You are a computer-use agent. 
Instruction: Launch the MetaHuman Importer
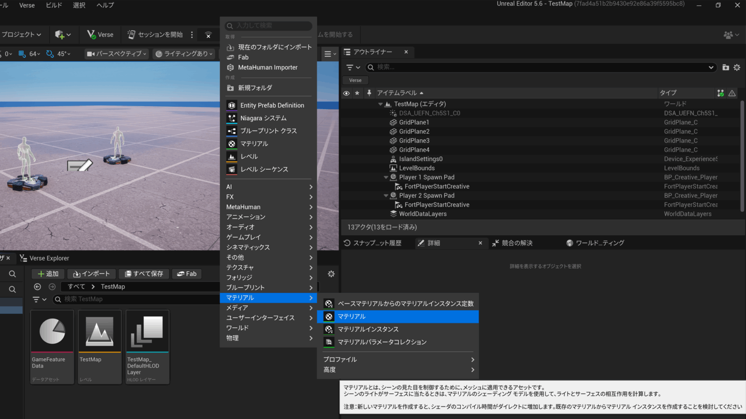coord(269,67)
